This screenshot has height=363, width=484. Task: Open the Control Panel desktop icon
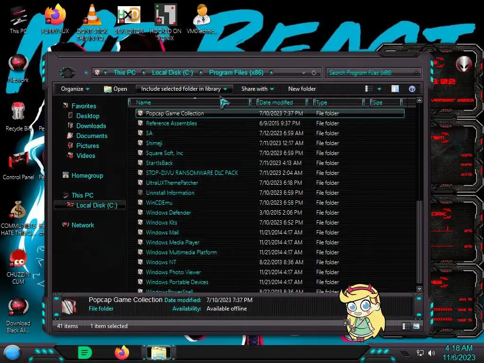point(18,166)
